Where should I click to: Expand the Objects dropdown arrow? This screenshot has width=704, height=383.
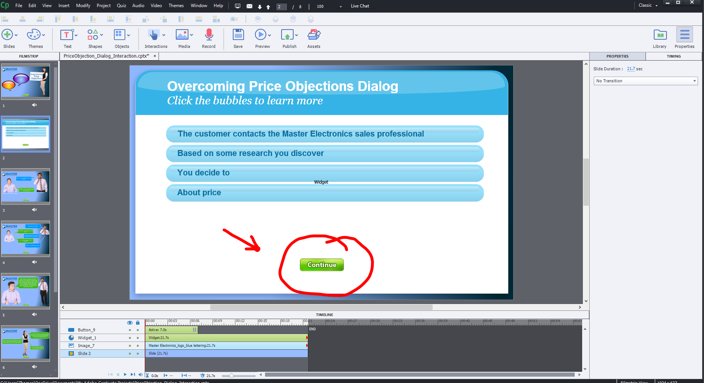pos(129,35)
